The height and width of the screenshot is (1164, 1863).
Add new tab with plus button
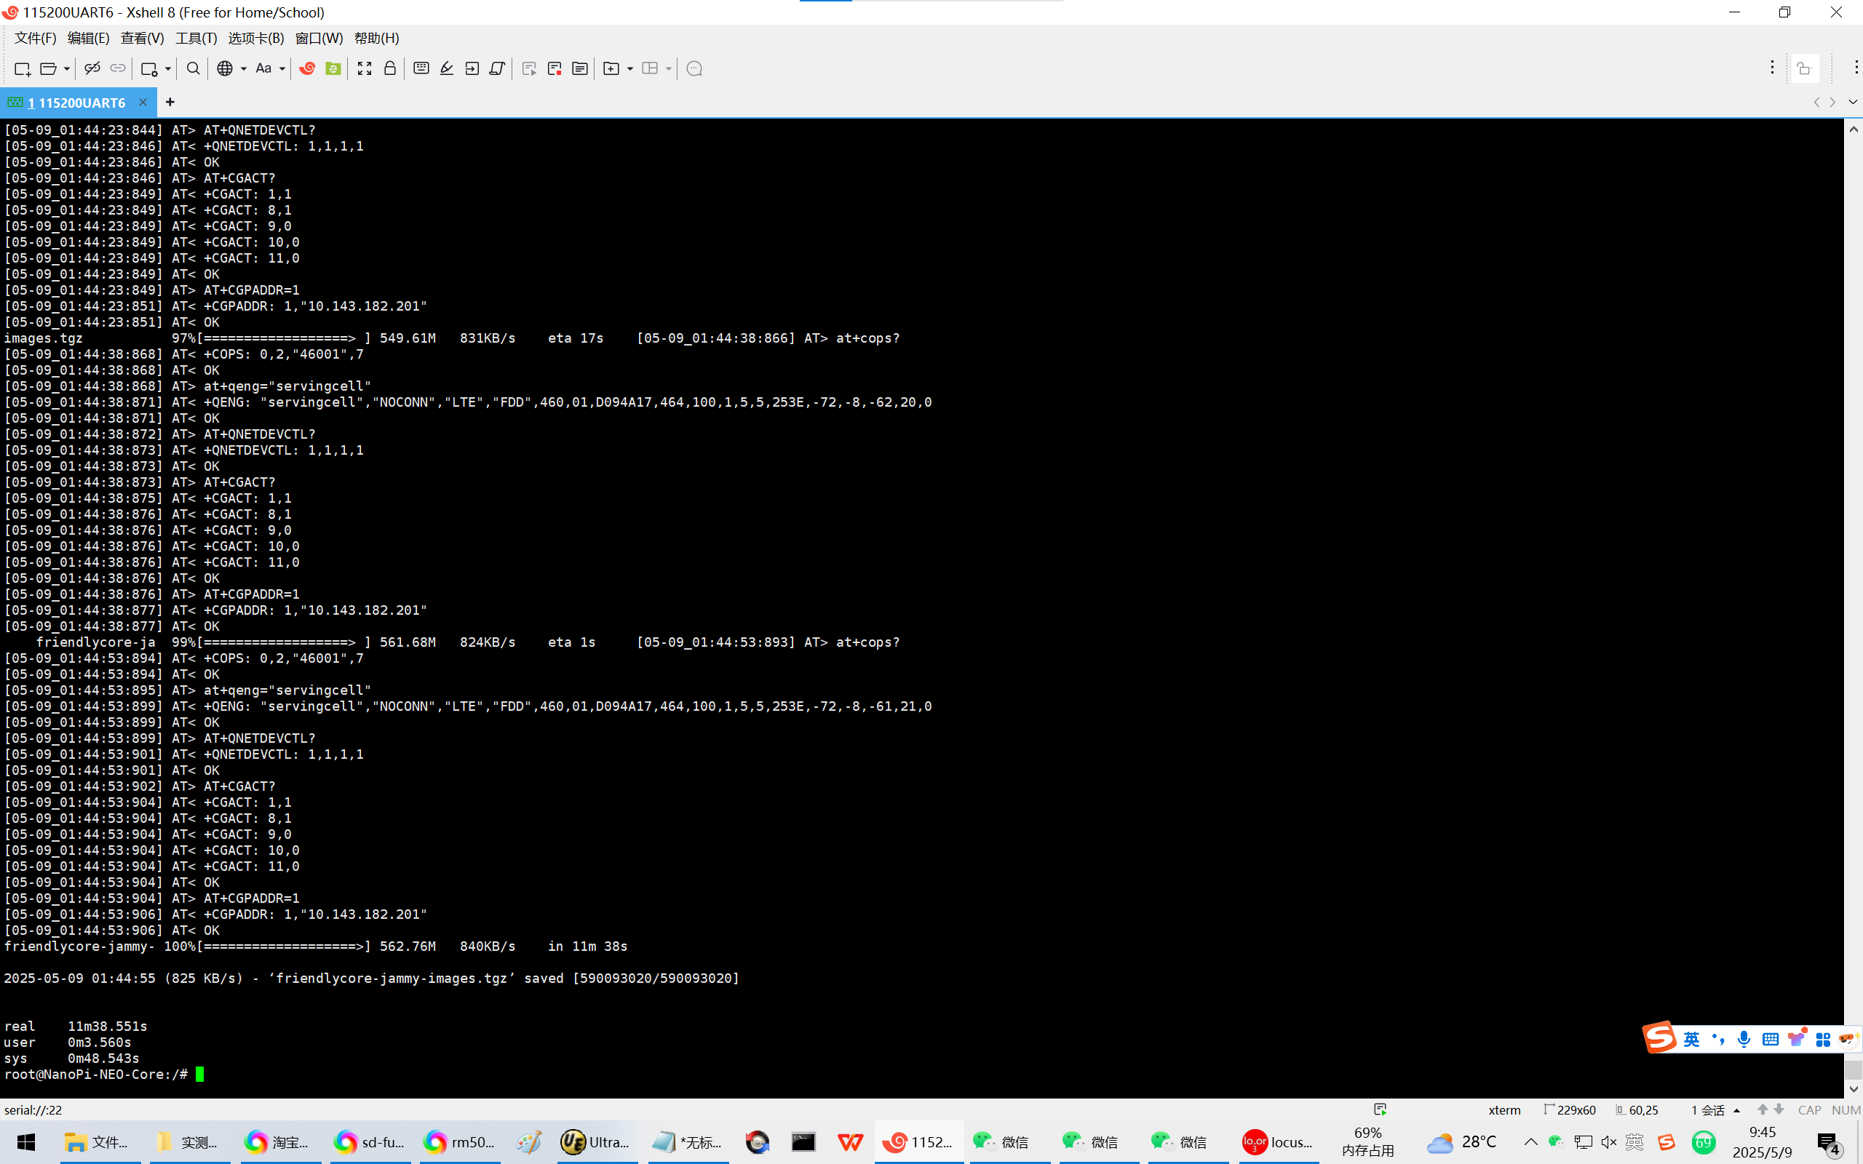pyautogui.click(x=170, y=102)
